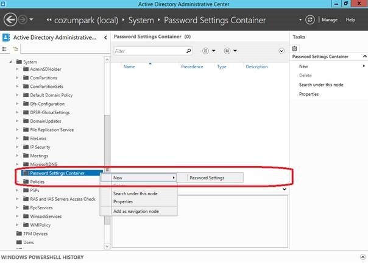The height and width of the screenshot is (263, 368).
Task: Click the DomainUpdates folder icon
Action: point(26,121)
